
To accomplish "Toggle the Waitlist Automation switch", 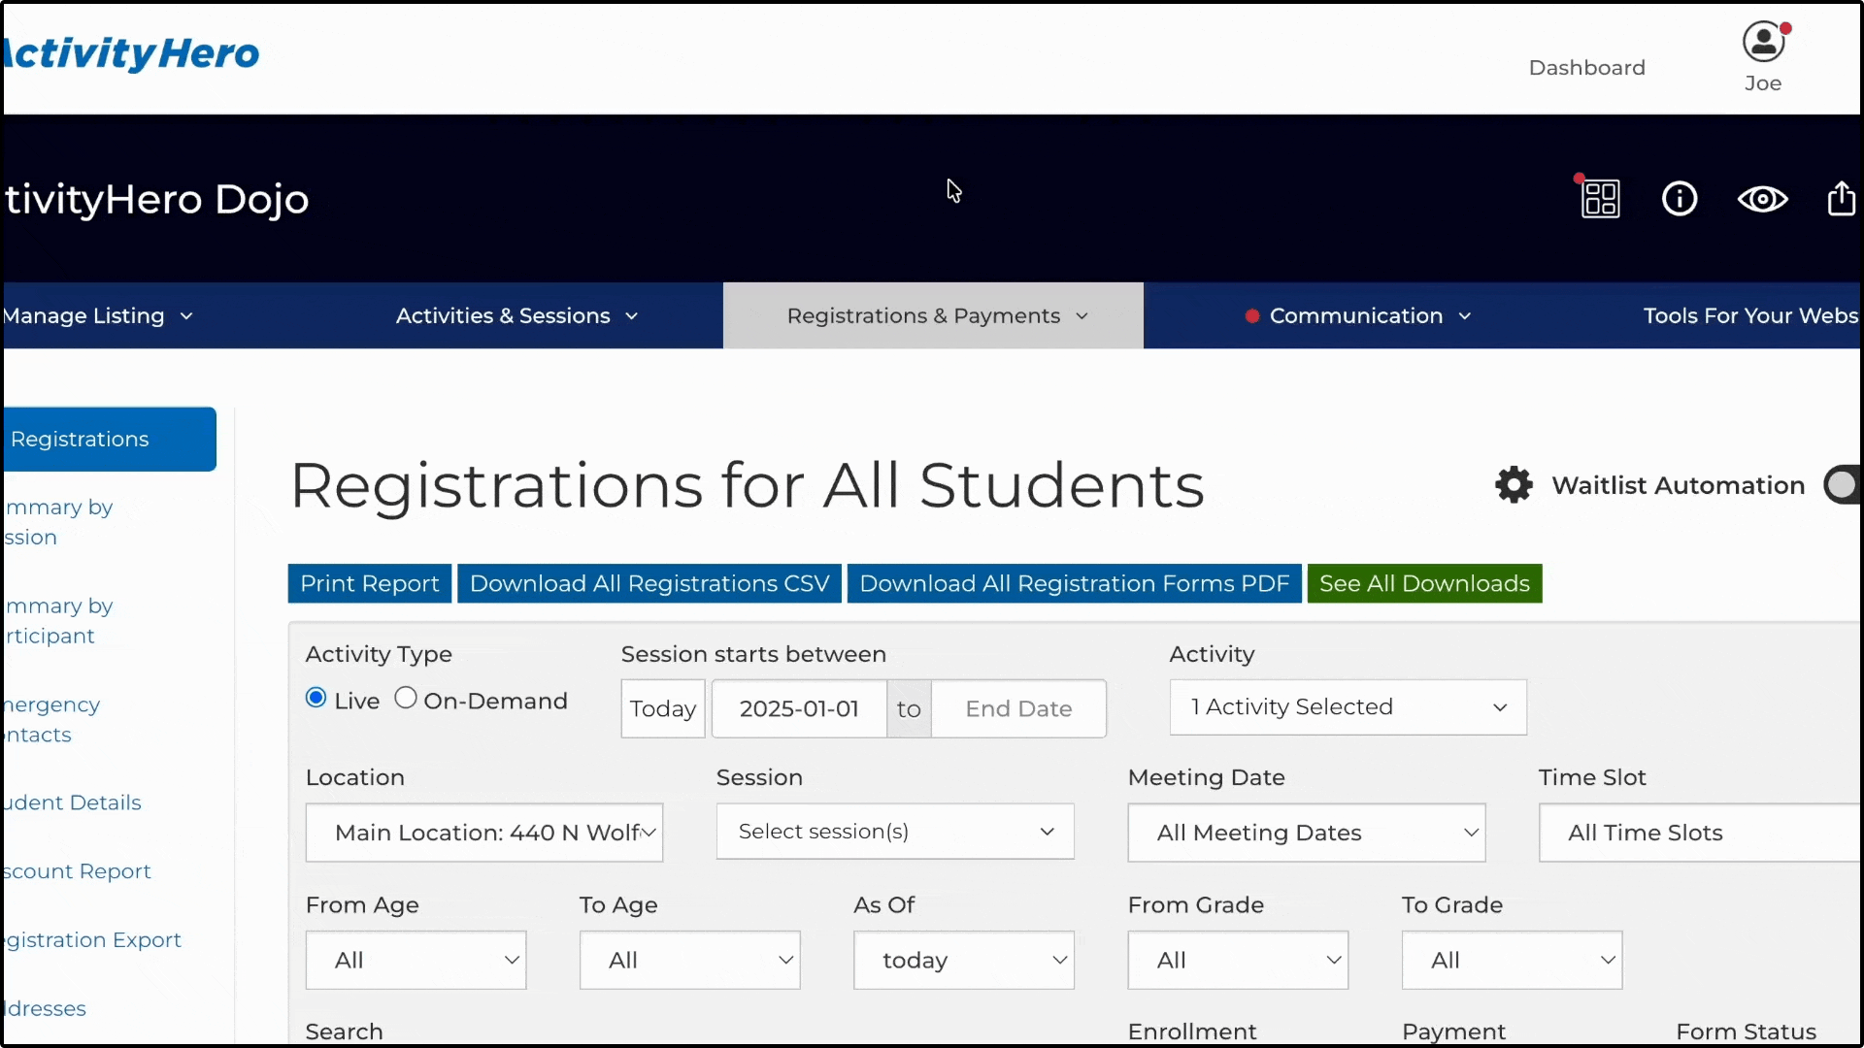I will tap(1843, 485).
